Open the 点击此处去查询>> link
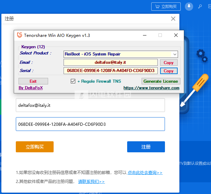The width and height of the screenshot is (211, 194). (145, 173)
